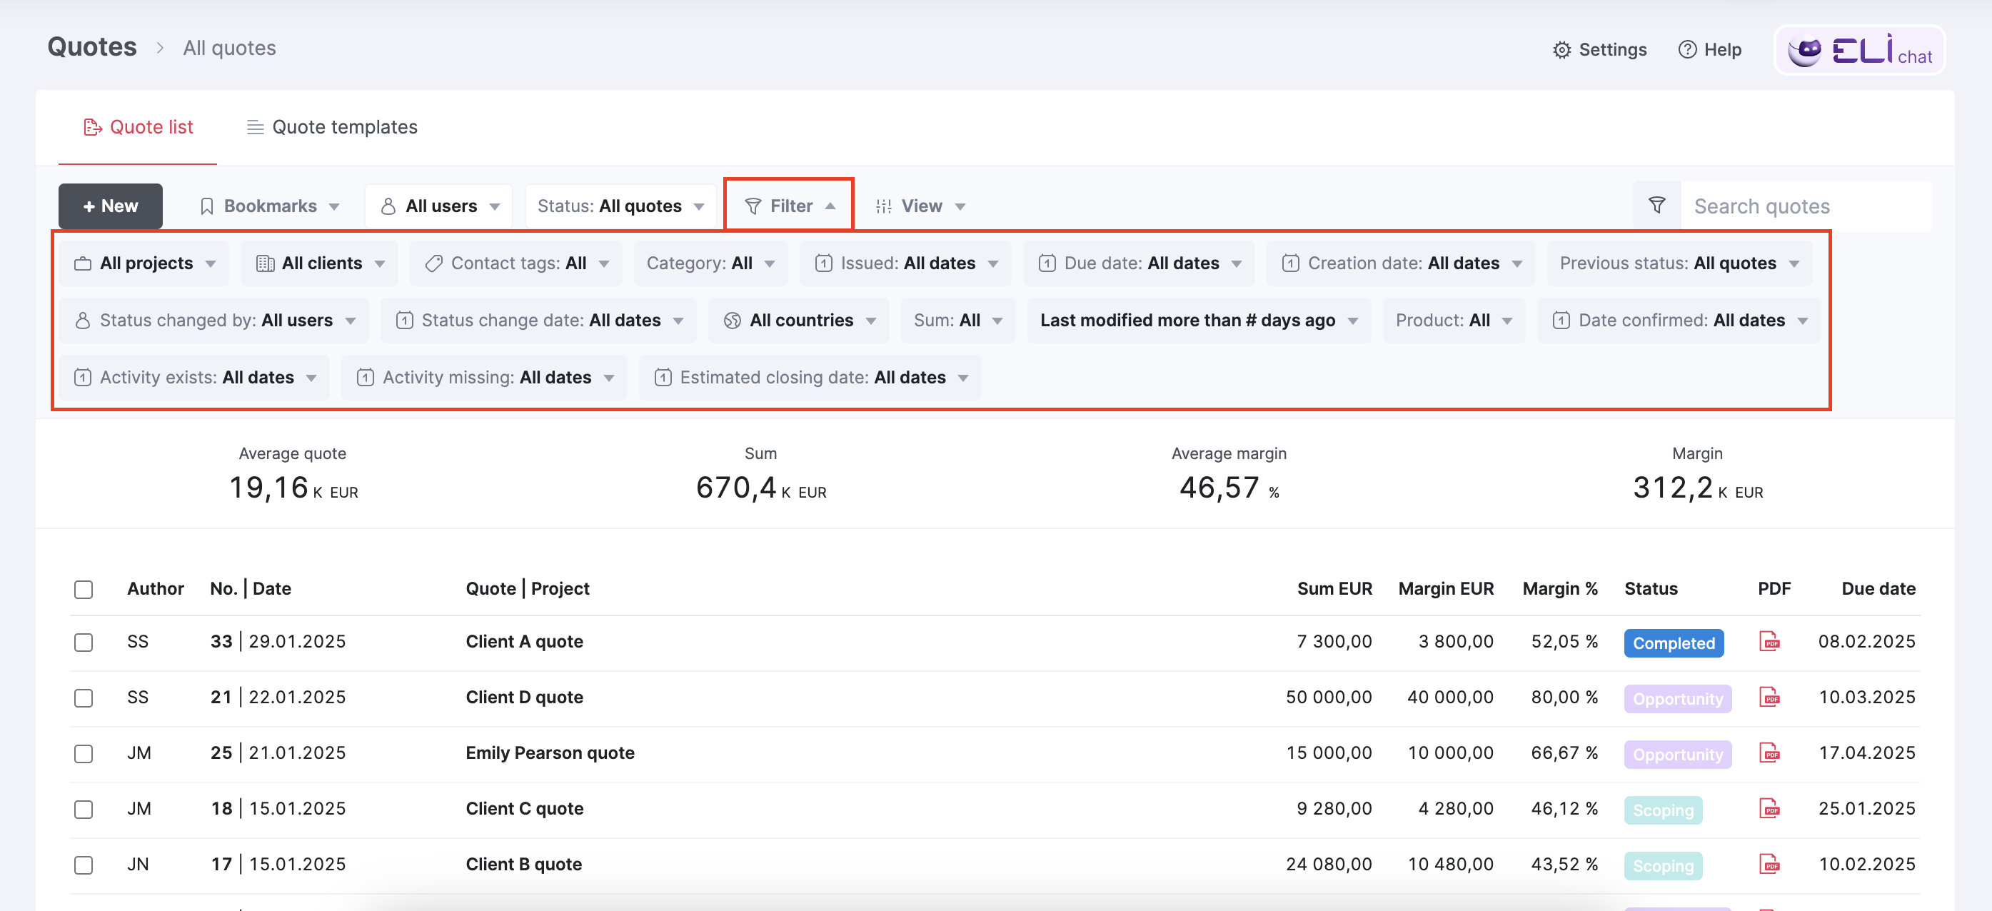
Task: Open PDF for Emily Pearson quote
Action: pos(1769,753)
